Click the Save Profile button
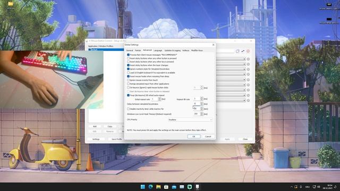This screenshot has height=191, width=340. 117,139
